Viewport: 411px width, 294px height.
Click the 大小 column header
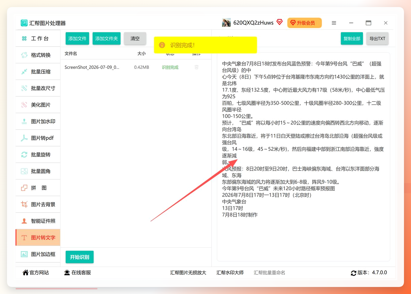(x=142, y=54)
